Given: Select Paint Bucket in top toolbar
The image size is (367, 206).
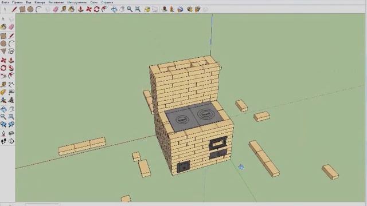Looking at the screenshot, I should pos(71,9).
